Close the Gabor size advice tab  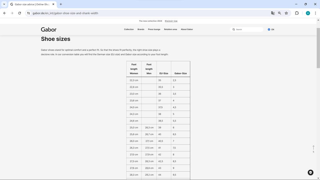click(53, 4)
